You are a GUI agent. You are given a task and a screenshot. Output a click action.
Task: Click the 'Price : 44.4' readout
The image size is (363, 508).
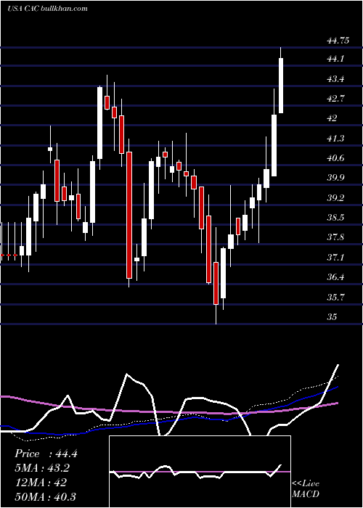tap(46, 454)
